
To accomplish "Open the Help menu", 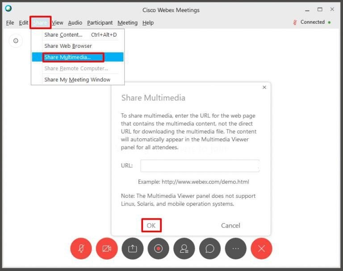I will coord(148,23).
